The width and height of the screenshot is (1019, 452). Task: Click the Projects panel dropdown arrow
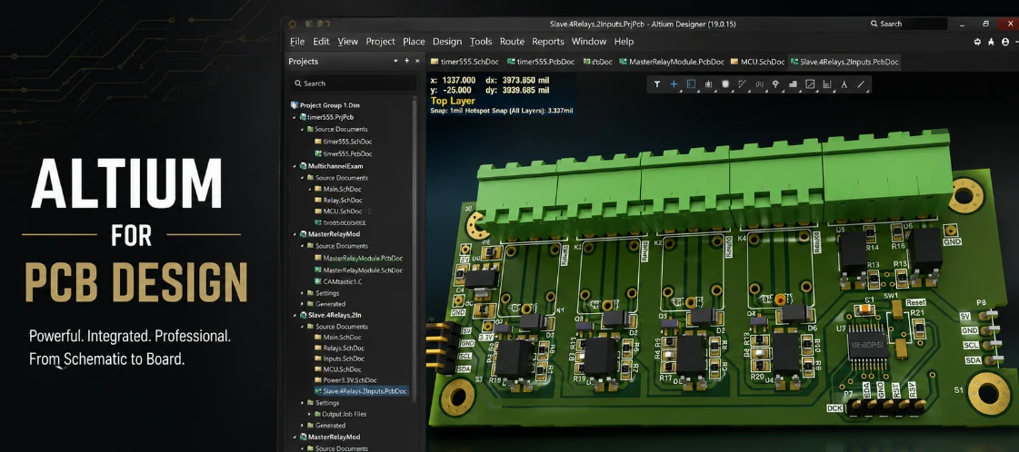coord(395,61)
